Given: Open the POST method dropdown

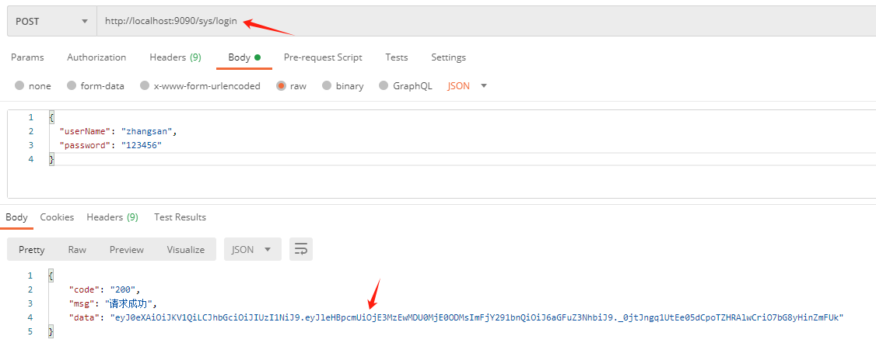Looking at the screenshot, I should click(51, 21).
